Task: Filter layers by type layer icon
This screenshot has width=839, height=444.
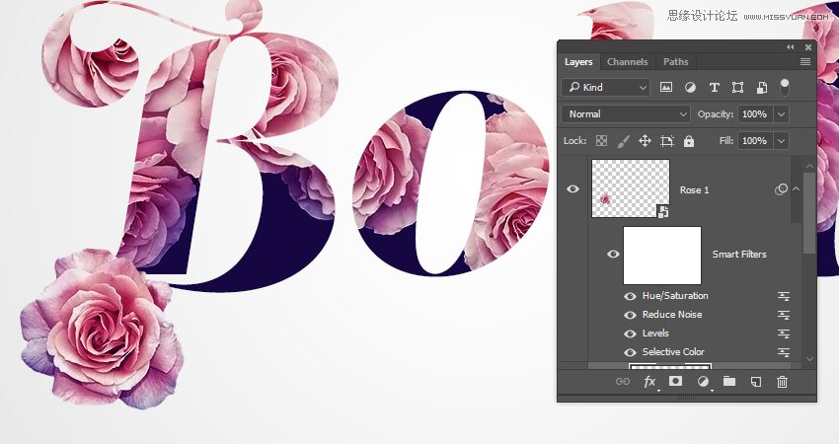Action: click(714, 87)
